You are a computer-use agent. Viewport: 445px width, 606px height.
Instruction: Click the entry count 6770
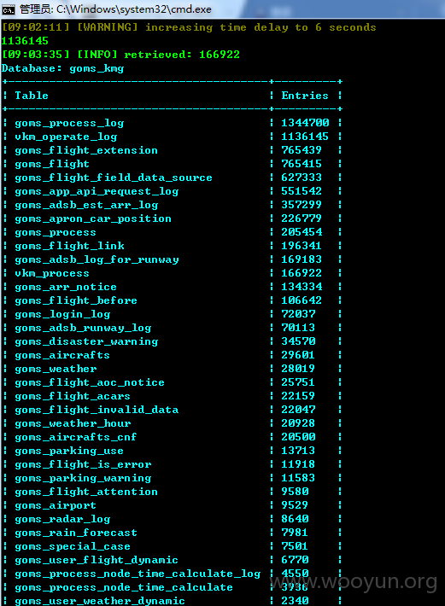tap(295, 560)
